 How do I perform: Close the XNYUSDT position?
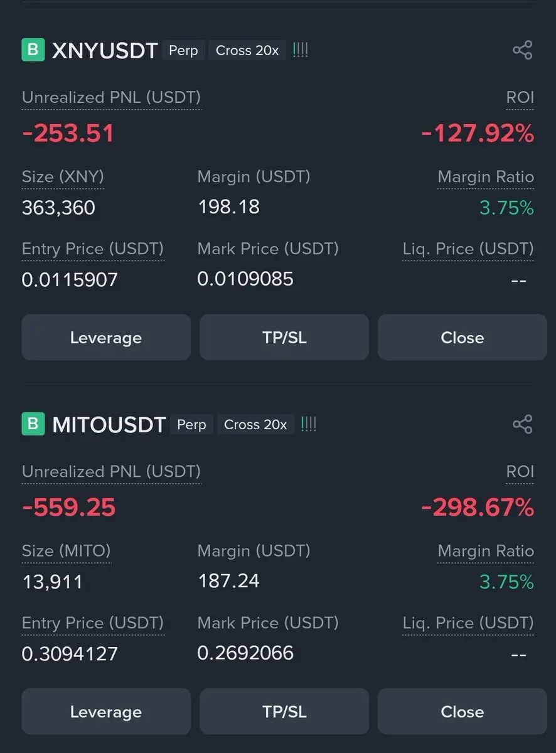point(462,338)
